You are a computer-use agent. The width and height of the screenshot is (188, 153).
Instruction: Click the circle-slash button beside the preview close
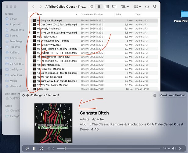point(27,95)
